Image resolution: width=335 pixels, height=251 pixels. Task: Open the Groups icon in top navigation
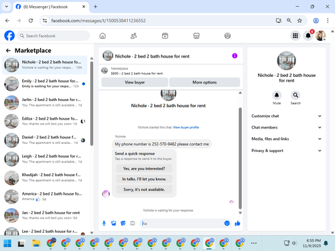click(x=227, y=35)
